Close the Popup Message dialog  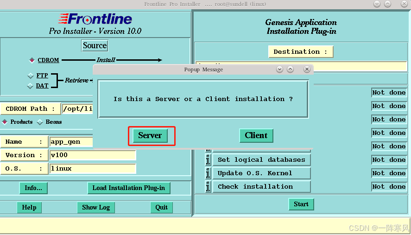point(307,70)
